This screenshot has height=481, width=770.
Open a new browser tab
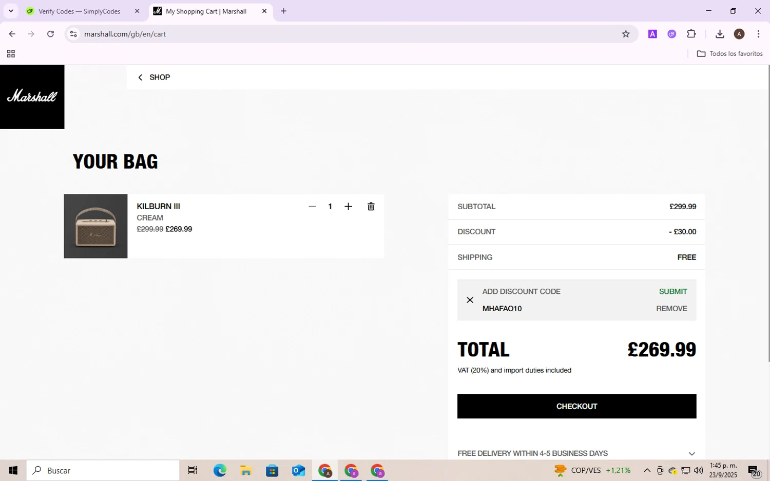283,11
